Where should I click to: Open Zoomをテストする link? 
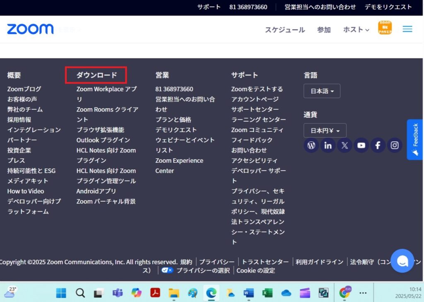[x=257, y=89]
